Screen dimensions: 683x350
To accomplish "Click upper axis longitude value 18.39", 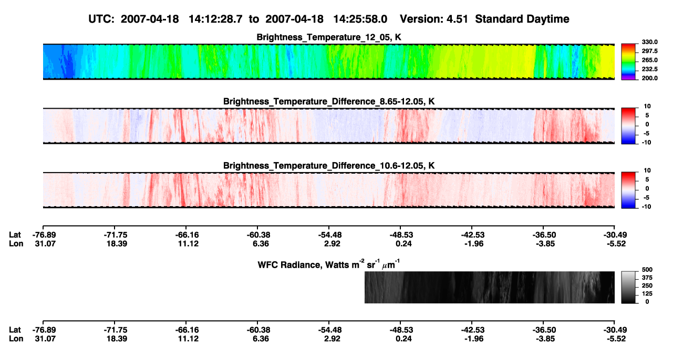I will tap(114, 243).
